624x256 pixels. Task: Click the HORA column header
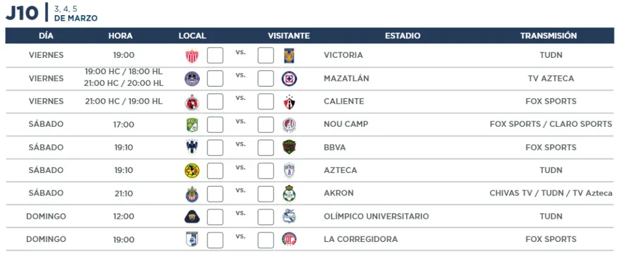pos(121,35)
